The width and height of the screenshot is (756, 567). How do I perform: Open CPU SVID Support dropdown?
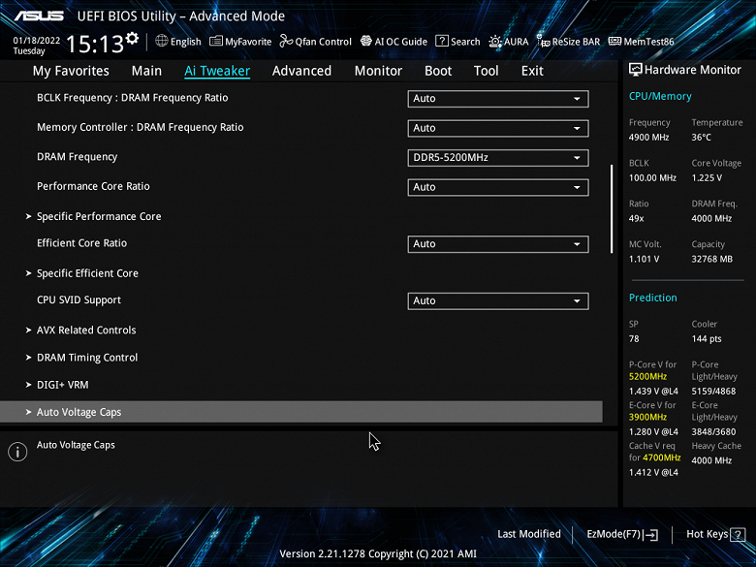click(x=498, y=300)
